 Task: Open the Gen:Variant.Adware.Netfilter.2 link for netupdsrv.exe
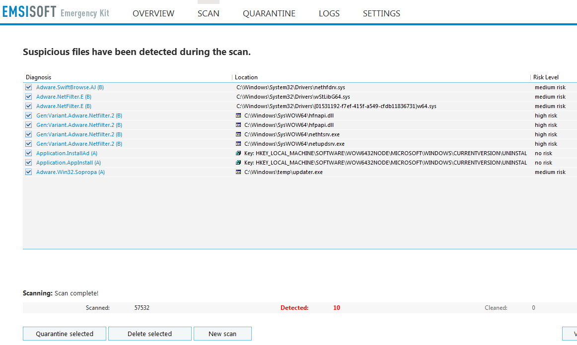click(x=79, y=144)
